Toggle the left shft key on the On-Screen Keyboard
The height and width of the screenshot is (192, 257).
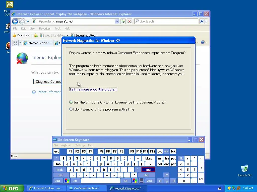pyautogui.click(x=61, y=175)
